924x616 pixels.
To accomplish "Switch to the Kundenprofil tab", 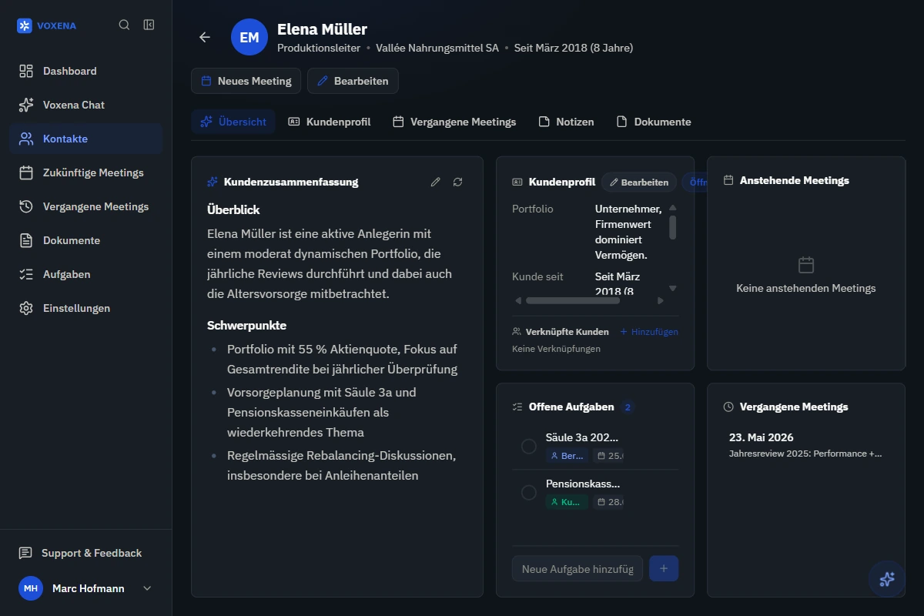I will click(x=330, y=122).
